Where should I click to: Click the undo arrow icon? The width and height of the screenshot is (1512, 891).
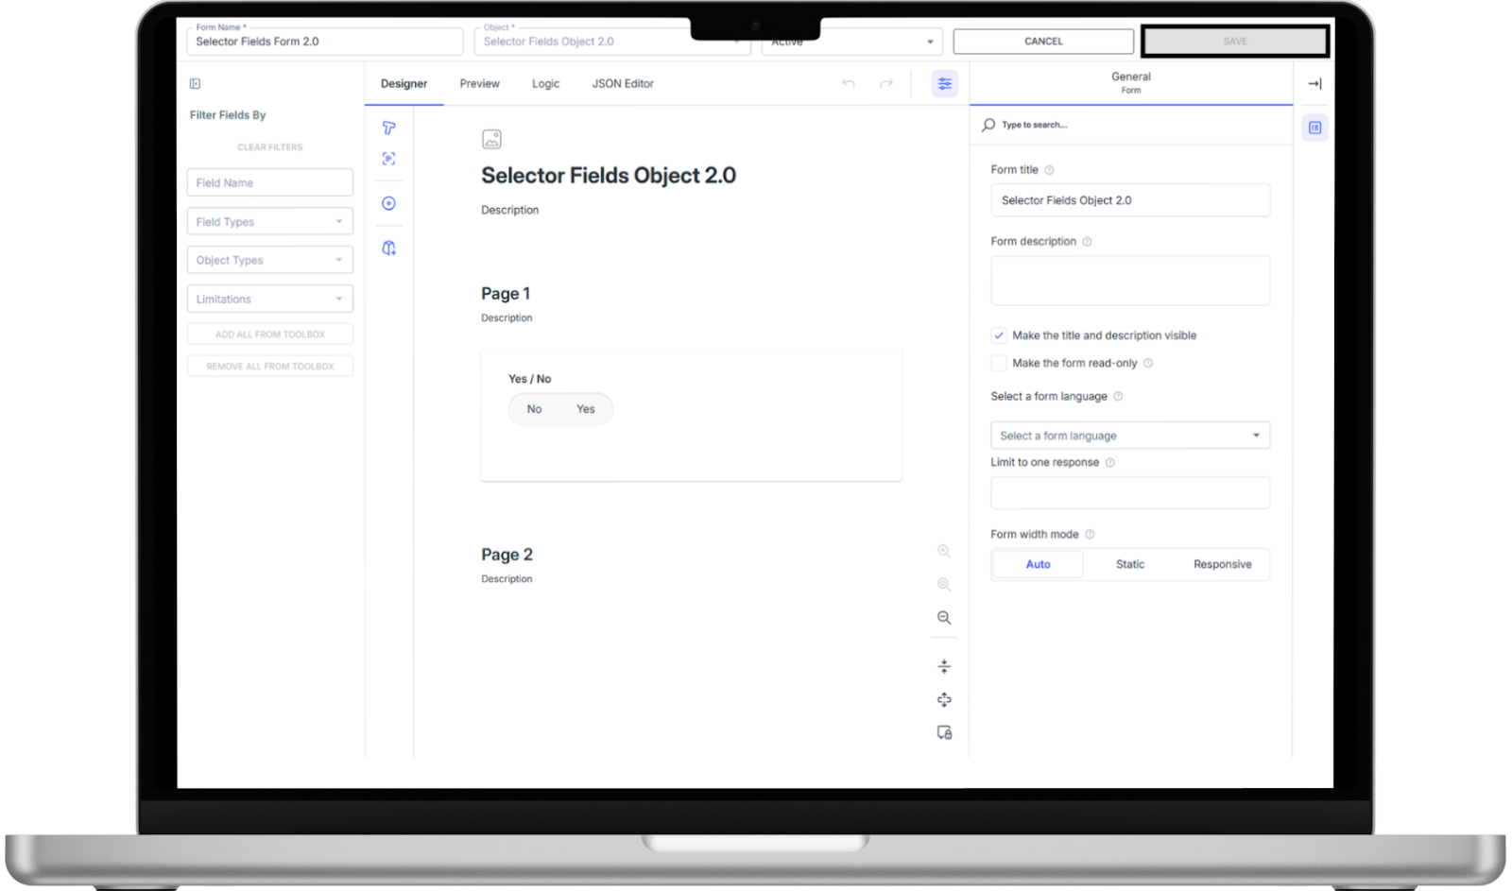[848, 84]
